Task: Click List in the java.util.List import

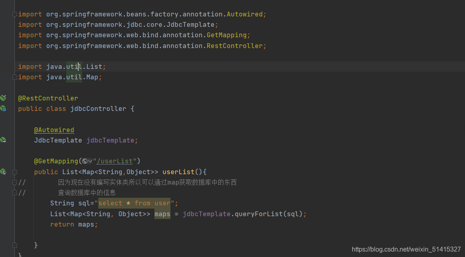Action: [94, 67]
